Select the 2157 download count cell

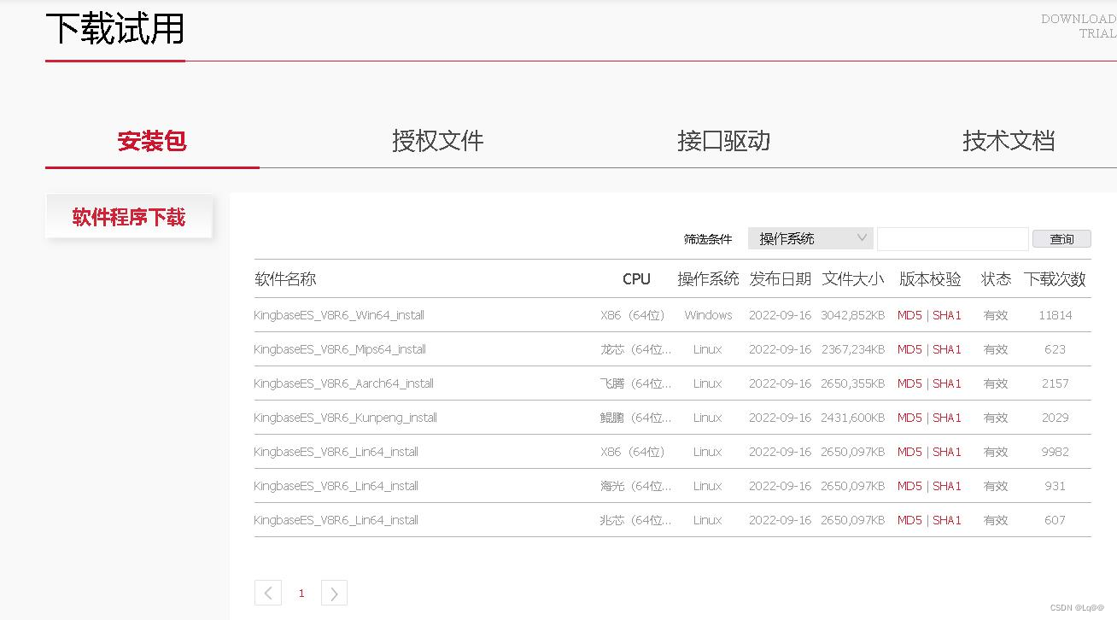[1056, 383]
